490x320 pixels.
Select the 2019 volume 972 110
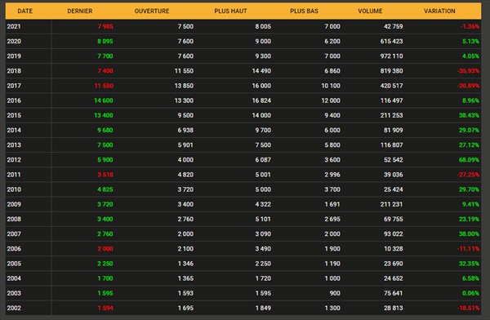(391, 56)
